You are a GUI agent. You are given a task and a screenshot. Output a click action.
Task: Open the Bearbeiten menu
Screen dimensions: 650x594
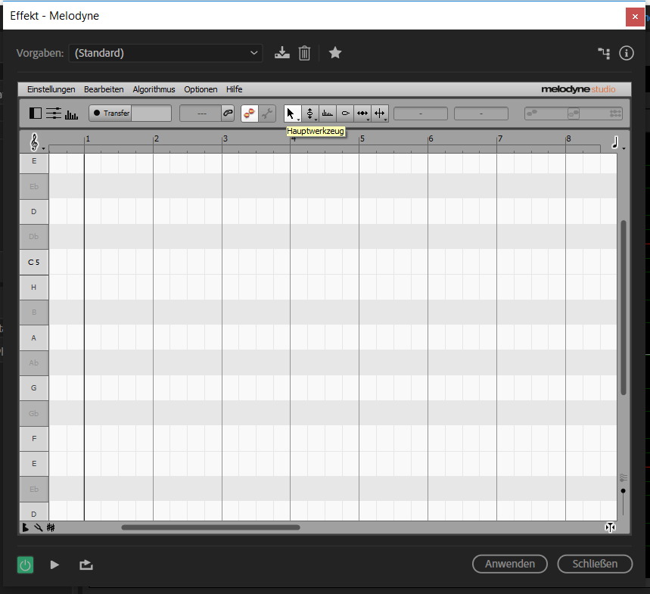(104, 89)
